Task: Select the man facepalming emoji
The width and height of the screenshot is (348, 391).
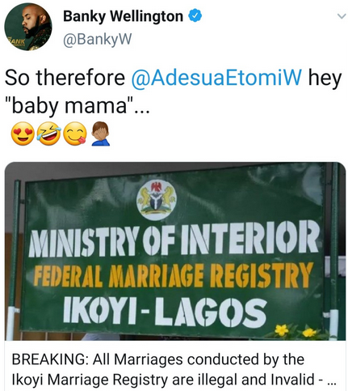Action: (x=100, y=134)
